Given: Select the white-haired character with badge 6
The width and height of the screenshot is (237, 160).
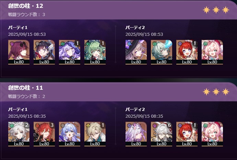Looking at the screenshot, I should (162, 134).
